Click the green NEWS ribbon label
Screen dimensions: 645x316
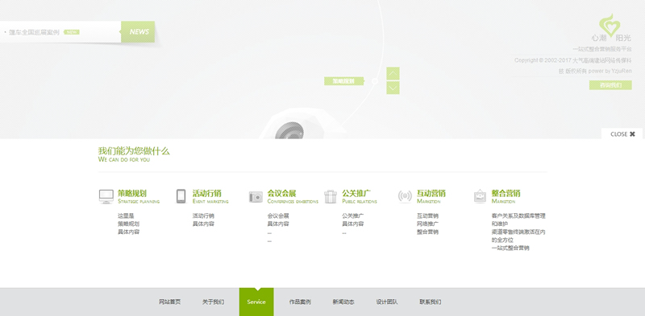[x=138, y=31]
